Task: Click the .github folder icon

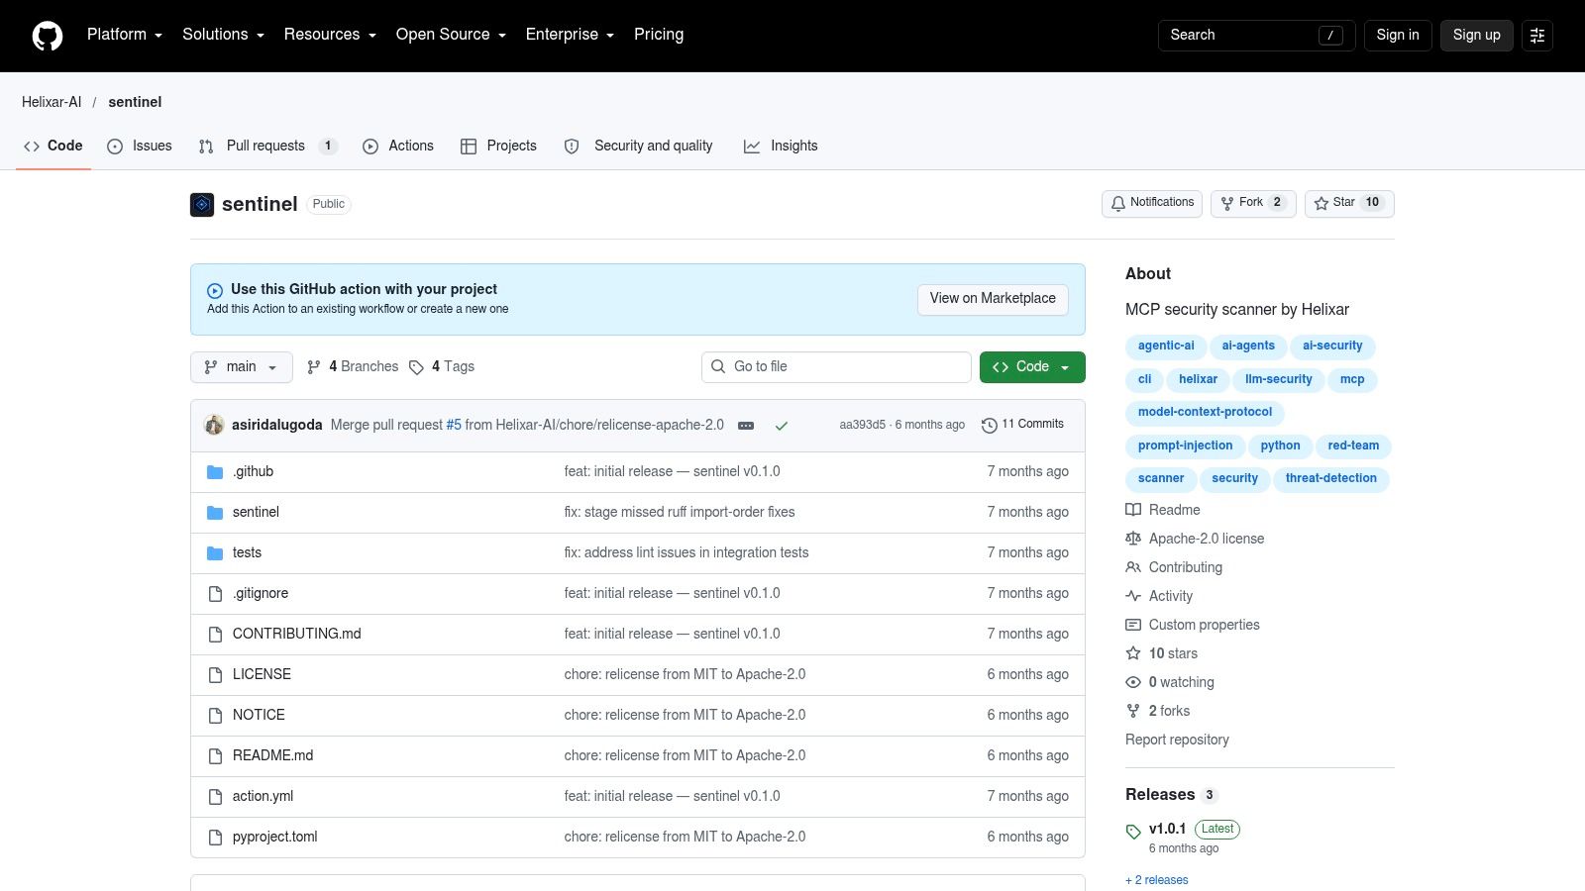Action: point(215,472)
